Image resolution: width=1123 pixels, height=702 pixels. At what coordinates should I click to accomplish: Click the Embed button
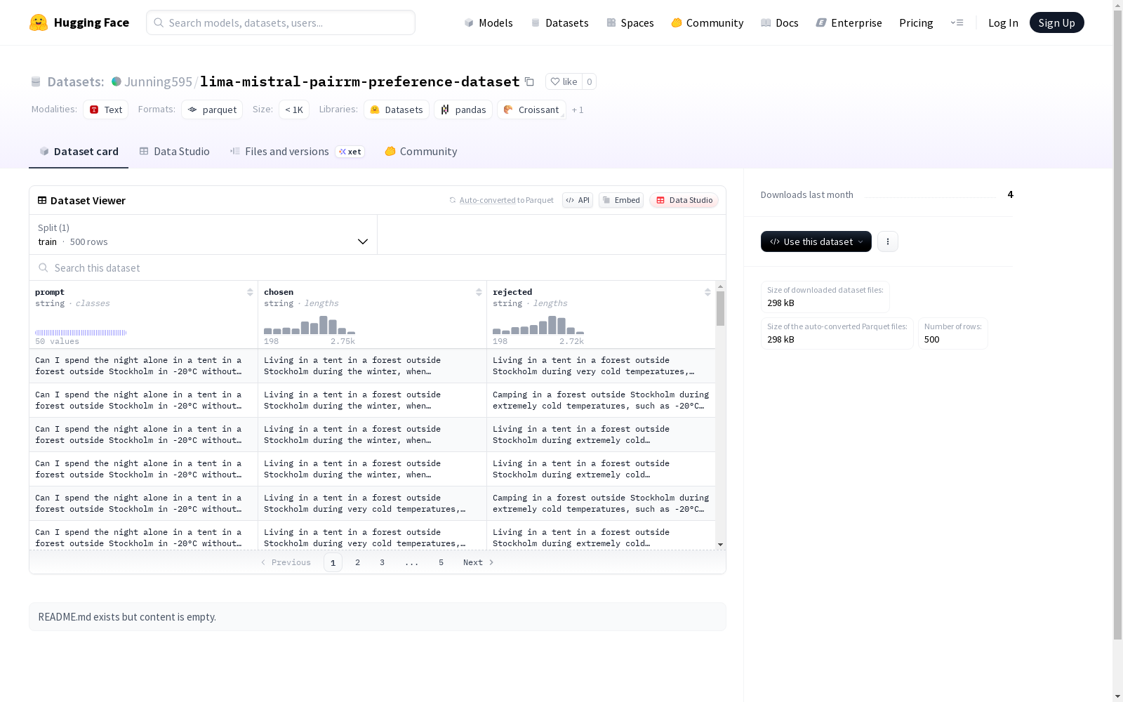pyautogui.click(x=621, y=200)
